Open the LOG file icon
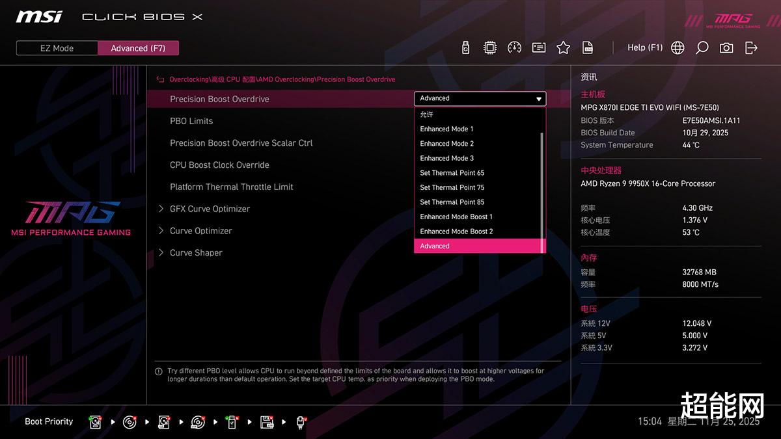The height and width of the screenshot is (439, 781). pos(588,47)
